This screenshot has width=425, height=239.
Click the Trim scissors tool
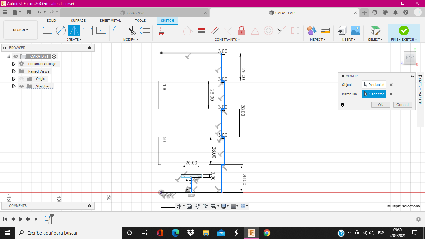coord(132,30)
